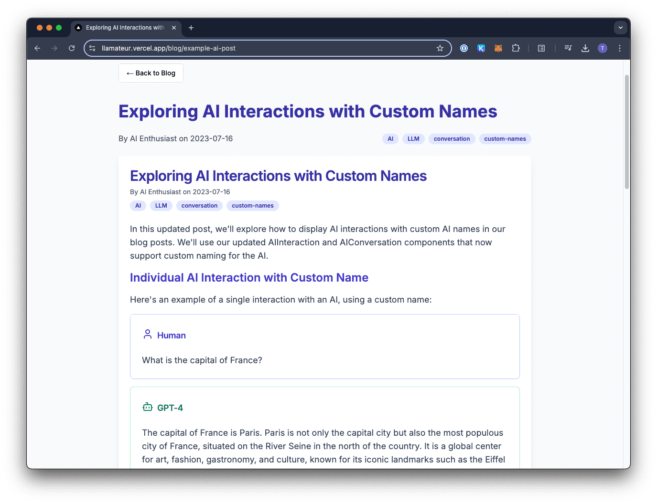This screenshot has height=504, width=657.
Task: Click the robot icon beside GPT-4
Action: (147, 407)
